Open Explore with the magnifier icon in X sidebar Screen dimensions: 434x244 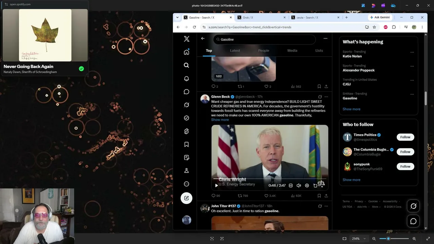[186, 65]
